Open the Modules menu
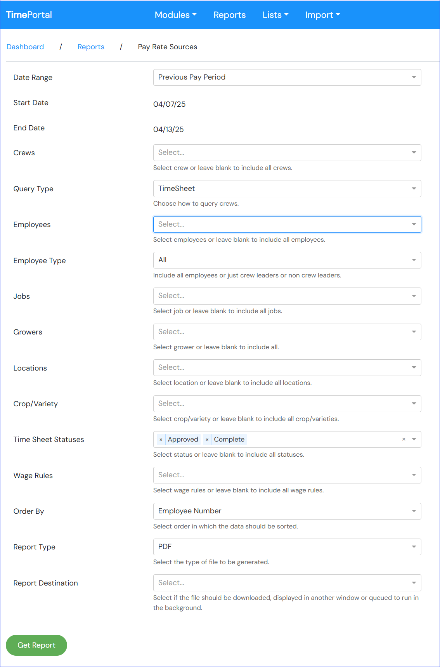This screenshot has width=440, height=667. 176,15
